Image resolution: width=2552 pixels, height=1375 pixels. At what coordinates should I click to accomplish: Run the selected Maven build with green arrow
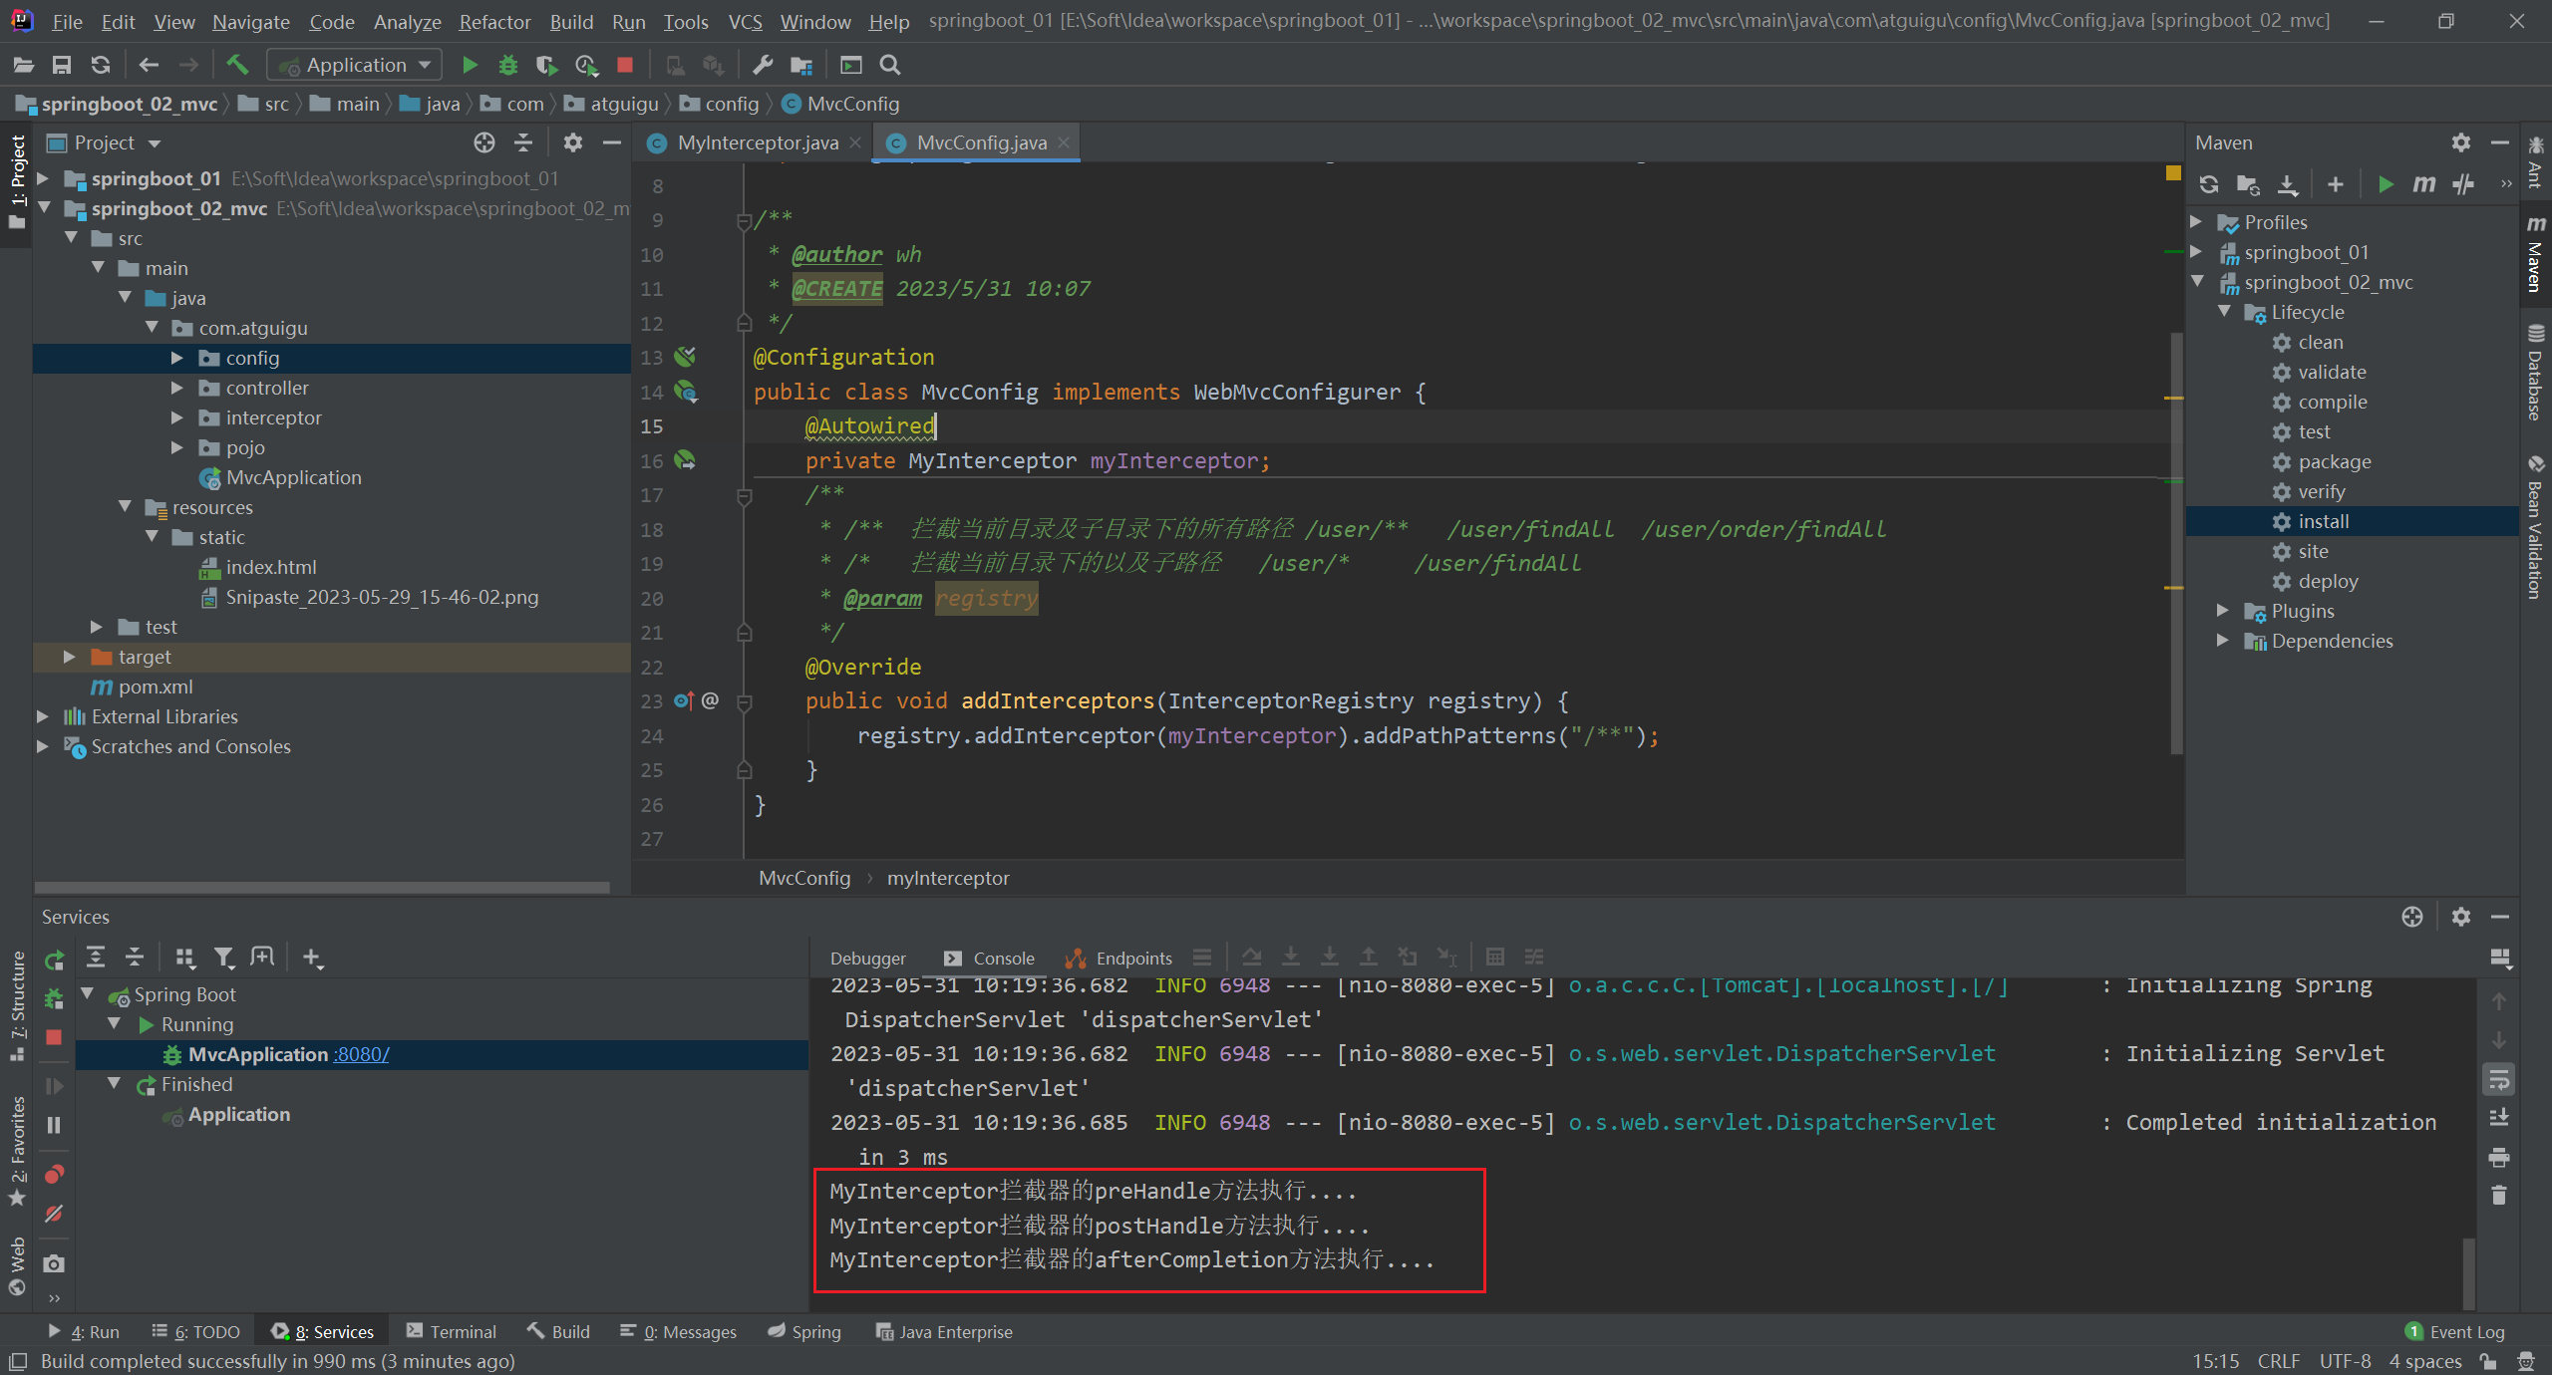pyautogui.click(x=2386, y=184)
